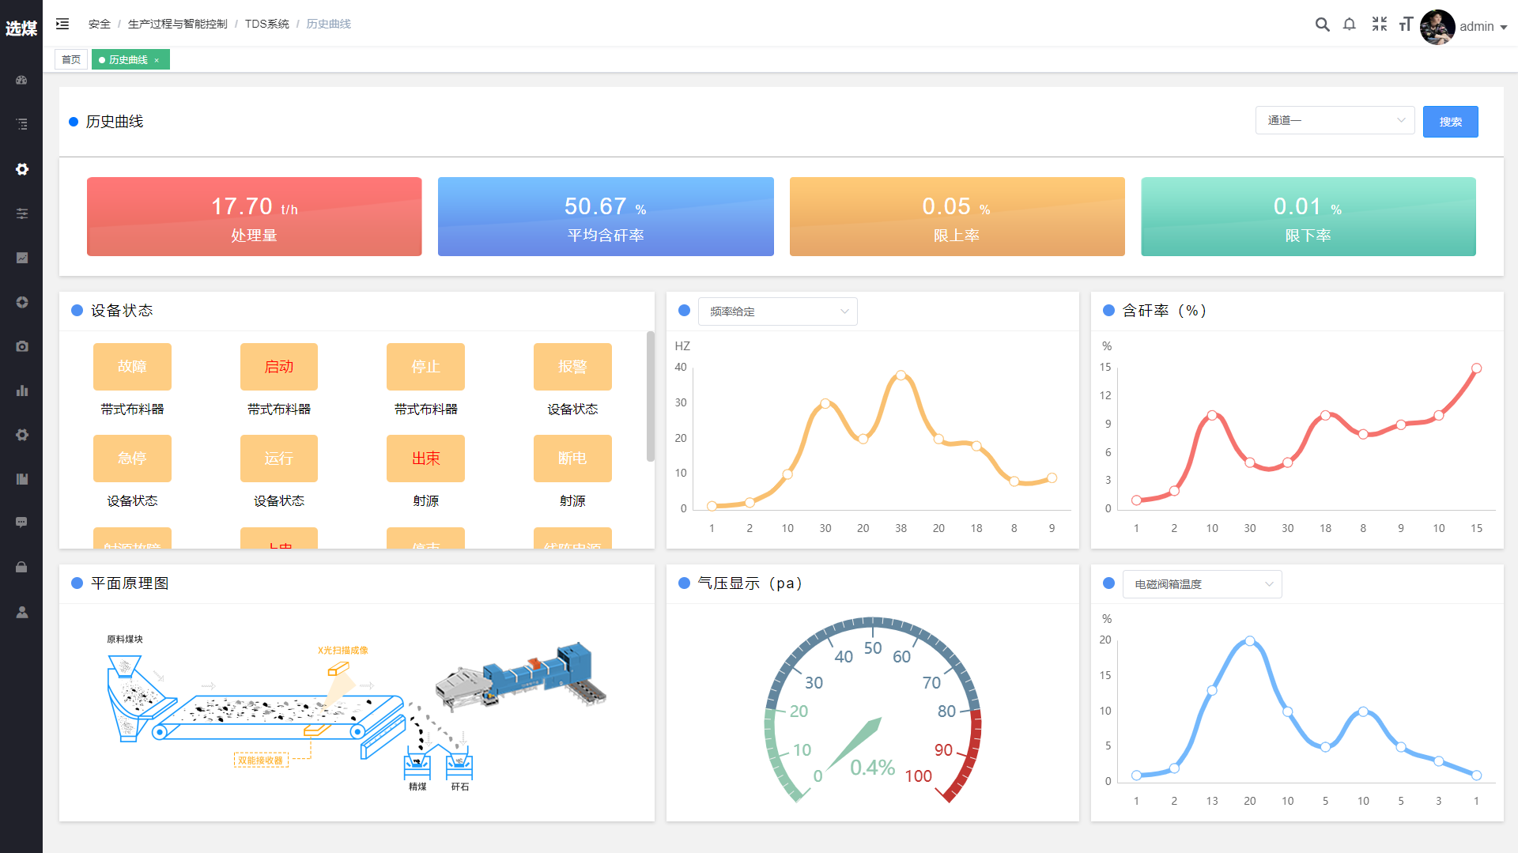Expand the 电磁阀箱温度 dropdown
The width and height of the screenshot is (1518, 853).
tap(1202, 584)
